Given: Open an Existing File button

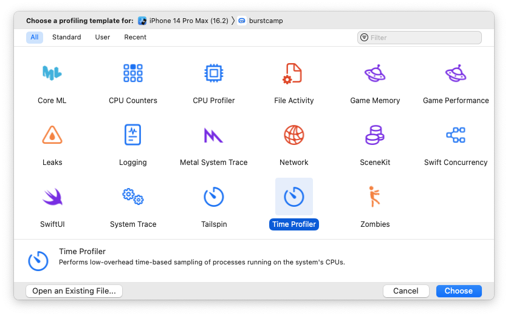Looking at the screenshot, I should coord(74,291).
